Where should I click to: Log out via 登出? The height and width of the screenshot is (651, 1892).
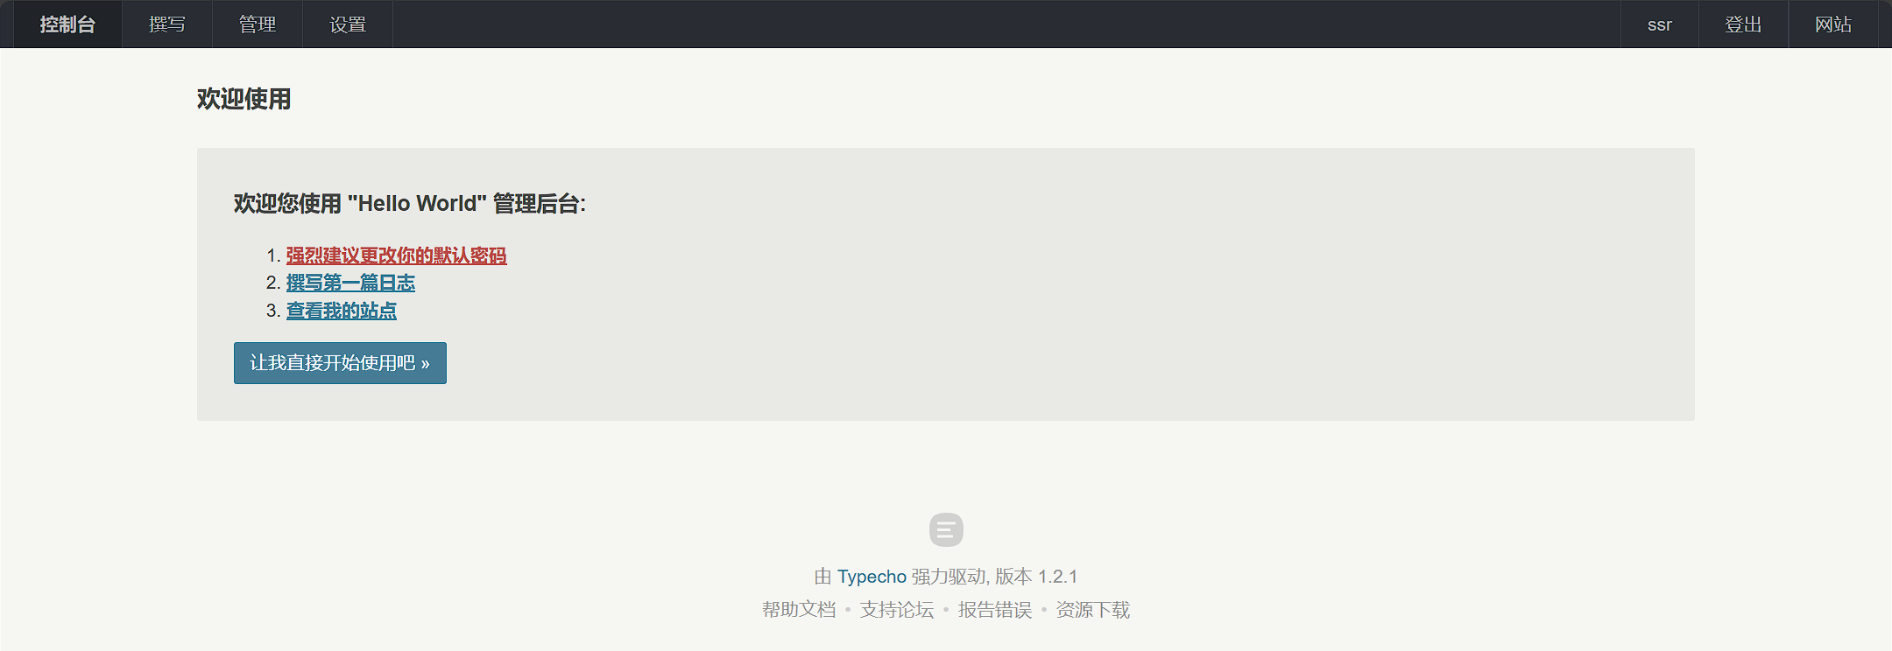[1743, 24]
